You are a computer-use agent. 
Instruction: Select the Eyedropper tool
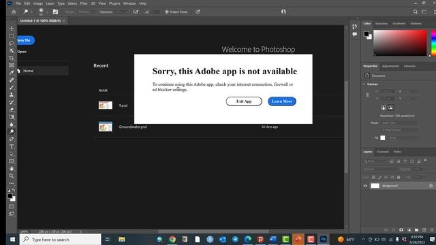tap(12, 73)
